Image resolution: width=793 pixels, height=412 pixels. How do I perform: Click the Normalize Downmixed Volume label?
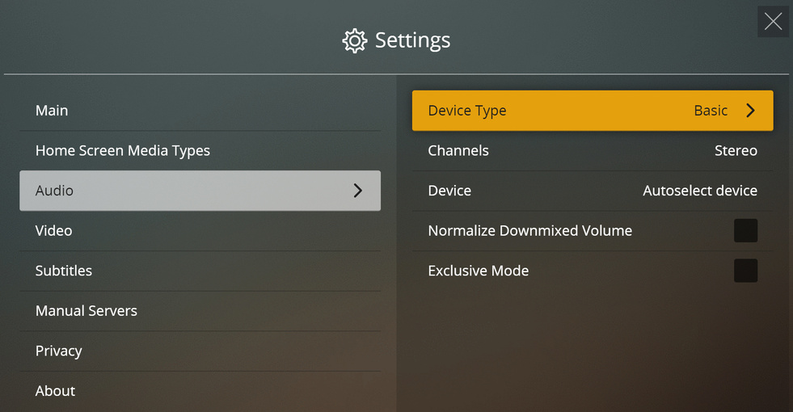[x=529, y=231]
